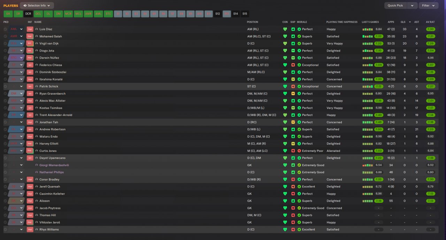Click the profile icon before Alexis Mac Allister

coord(37,101)
